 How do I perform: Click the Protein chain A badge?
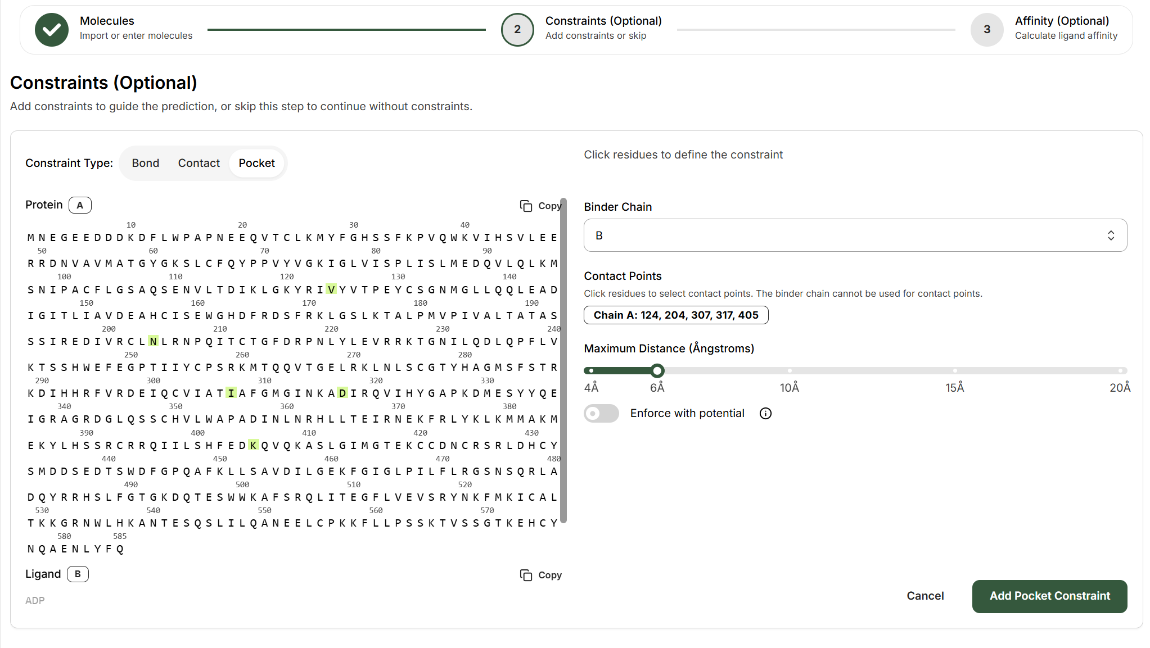pos(80,205)
